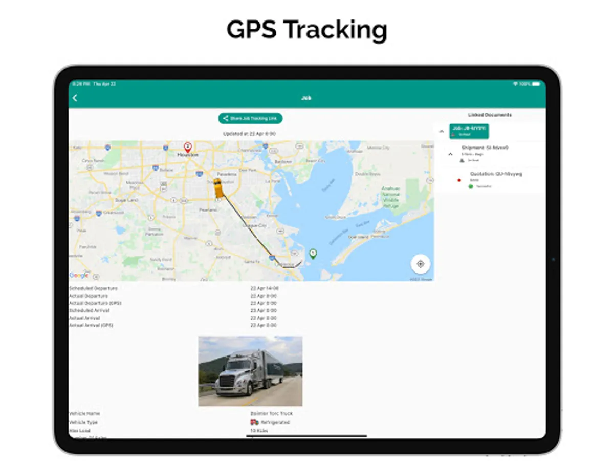Select the red Houston destination pin

point(187,147)
